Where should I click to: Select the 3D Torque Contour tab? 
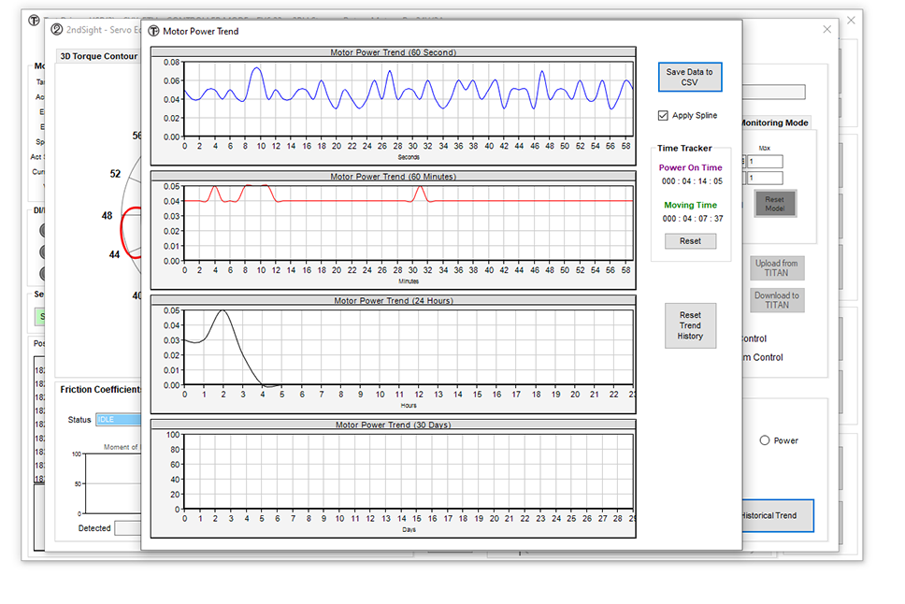point(98,56)
